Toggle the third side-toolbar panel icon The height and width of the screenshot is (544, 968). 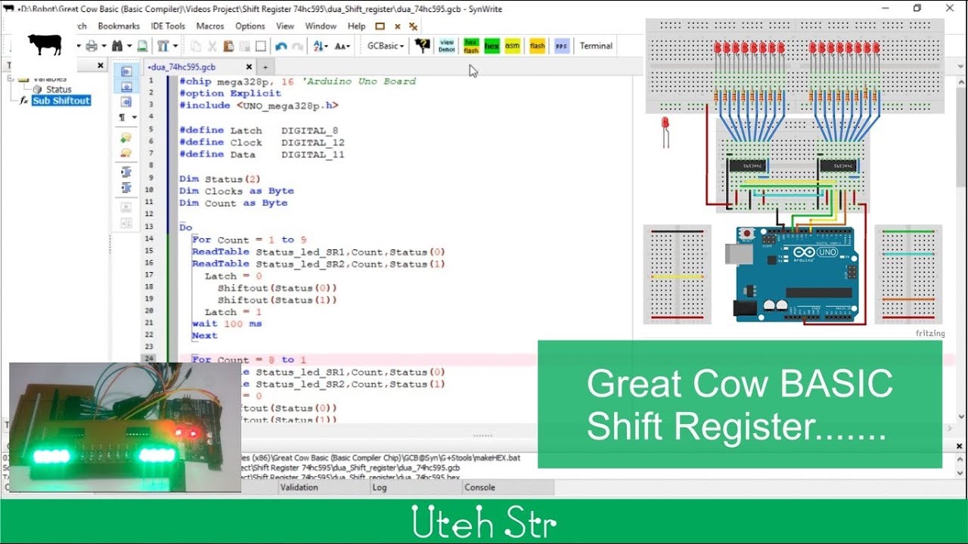[126, 102]
